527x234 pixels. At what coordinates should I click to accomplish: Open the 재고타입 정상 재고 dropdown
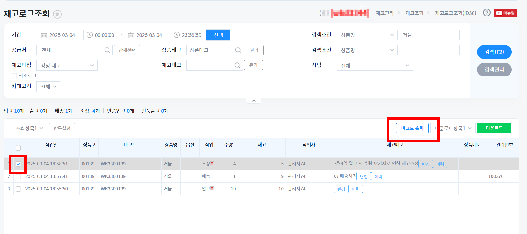(x=67, y=66)
